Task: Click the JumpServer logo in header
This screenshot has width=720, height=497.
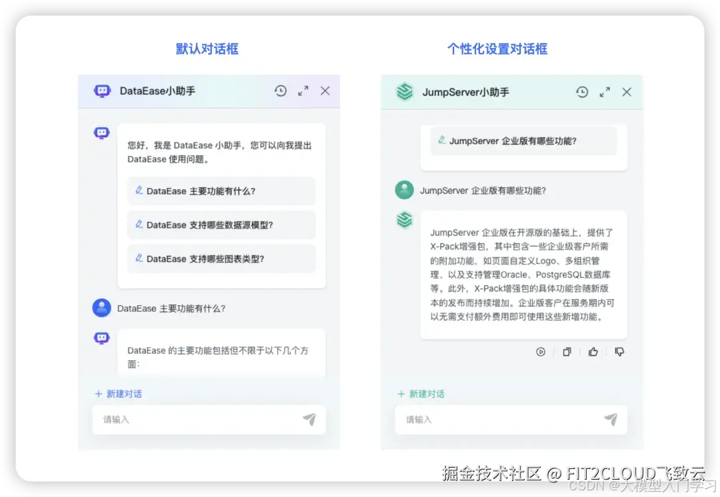Action: tap(405, 92)
